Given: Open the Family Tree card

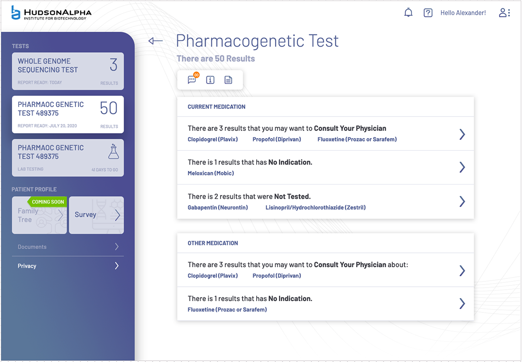Looking at the screenshot, I should [x=39, y=215].
